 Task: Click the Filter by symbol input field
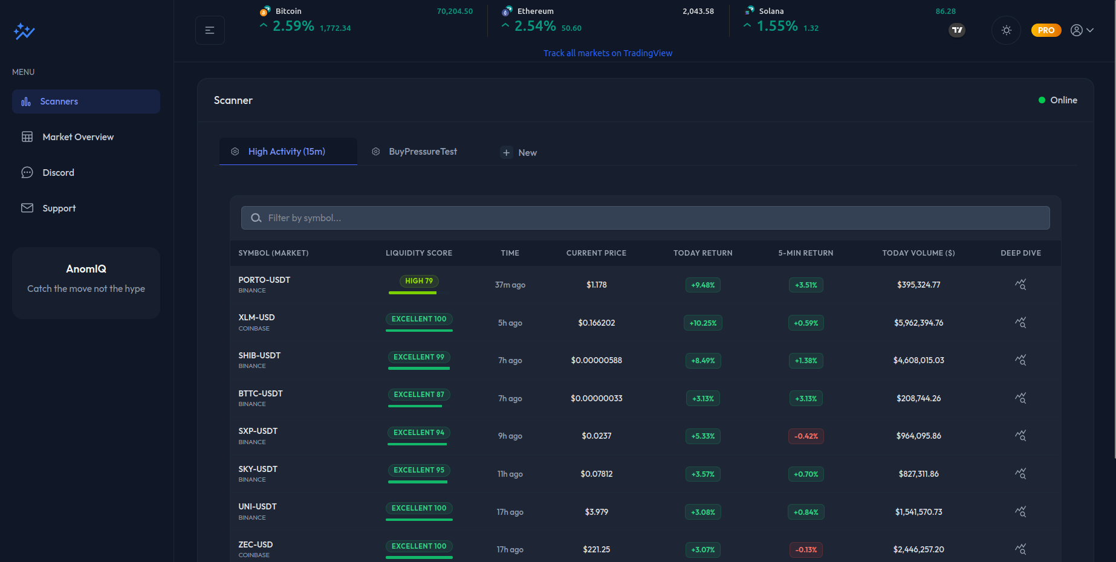click(646, 218)
